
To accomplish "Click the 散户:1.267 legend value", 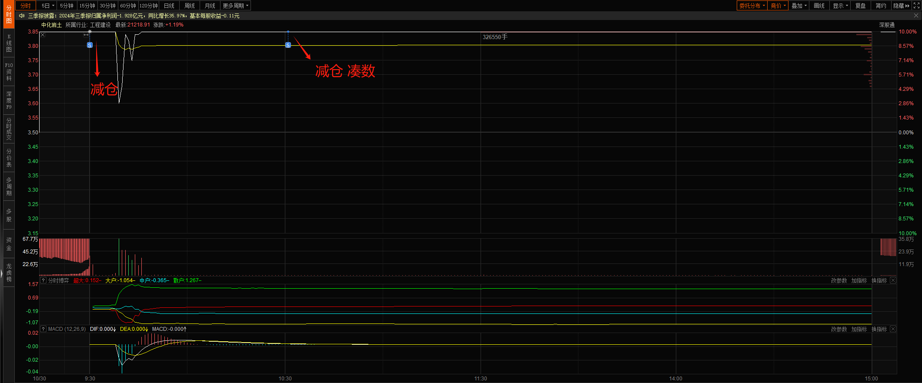I will (187, 280).
